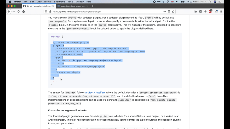The width and height of the screenshot is (230, 129).
Task: Open the volume control in menu bar
Action: point(177,2)
